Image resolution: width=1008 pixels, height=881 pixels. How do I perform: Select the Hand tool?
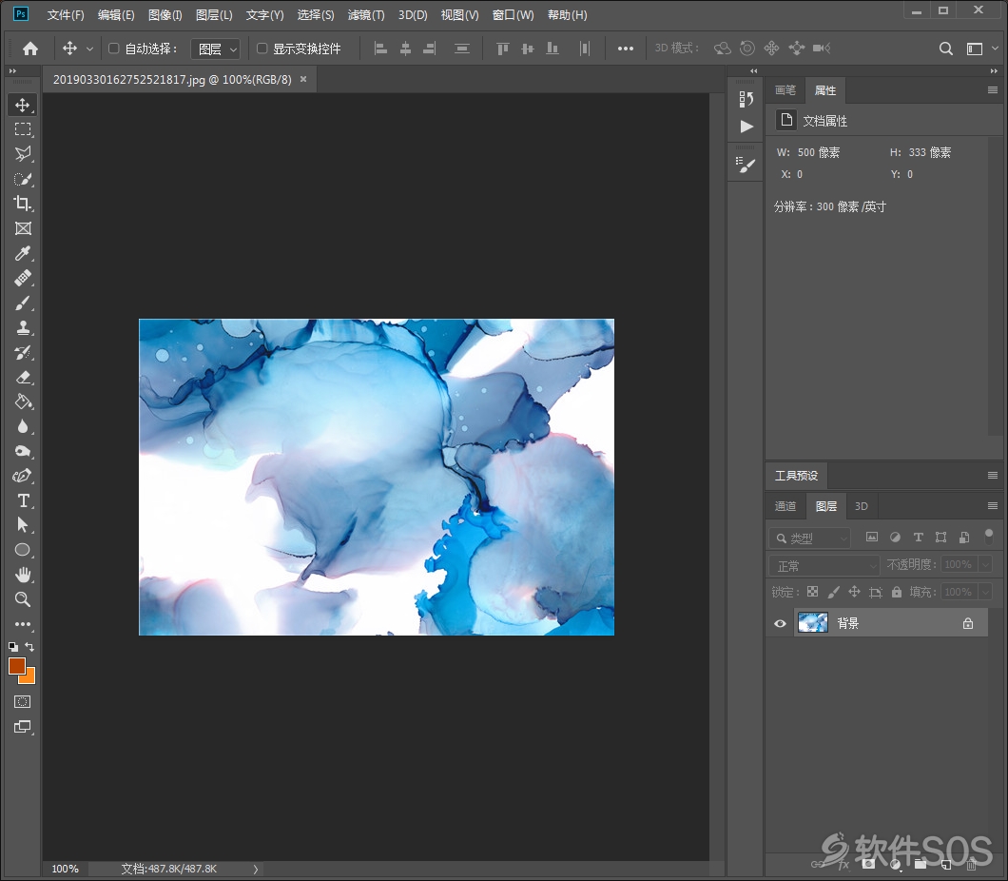(x=23, y=575)
